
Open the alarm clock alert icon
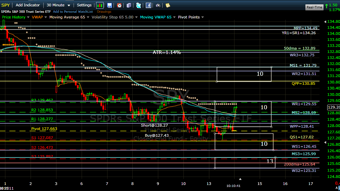click(119, 5)
